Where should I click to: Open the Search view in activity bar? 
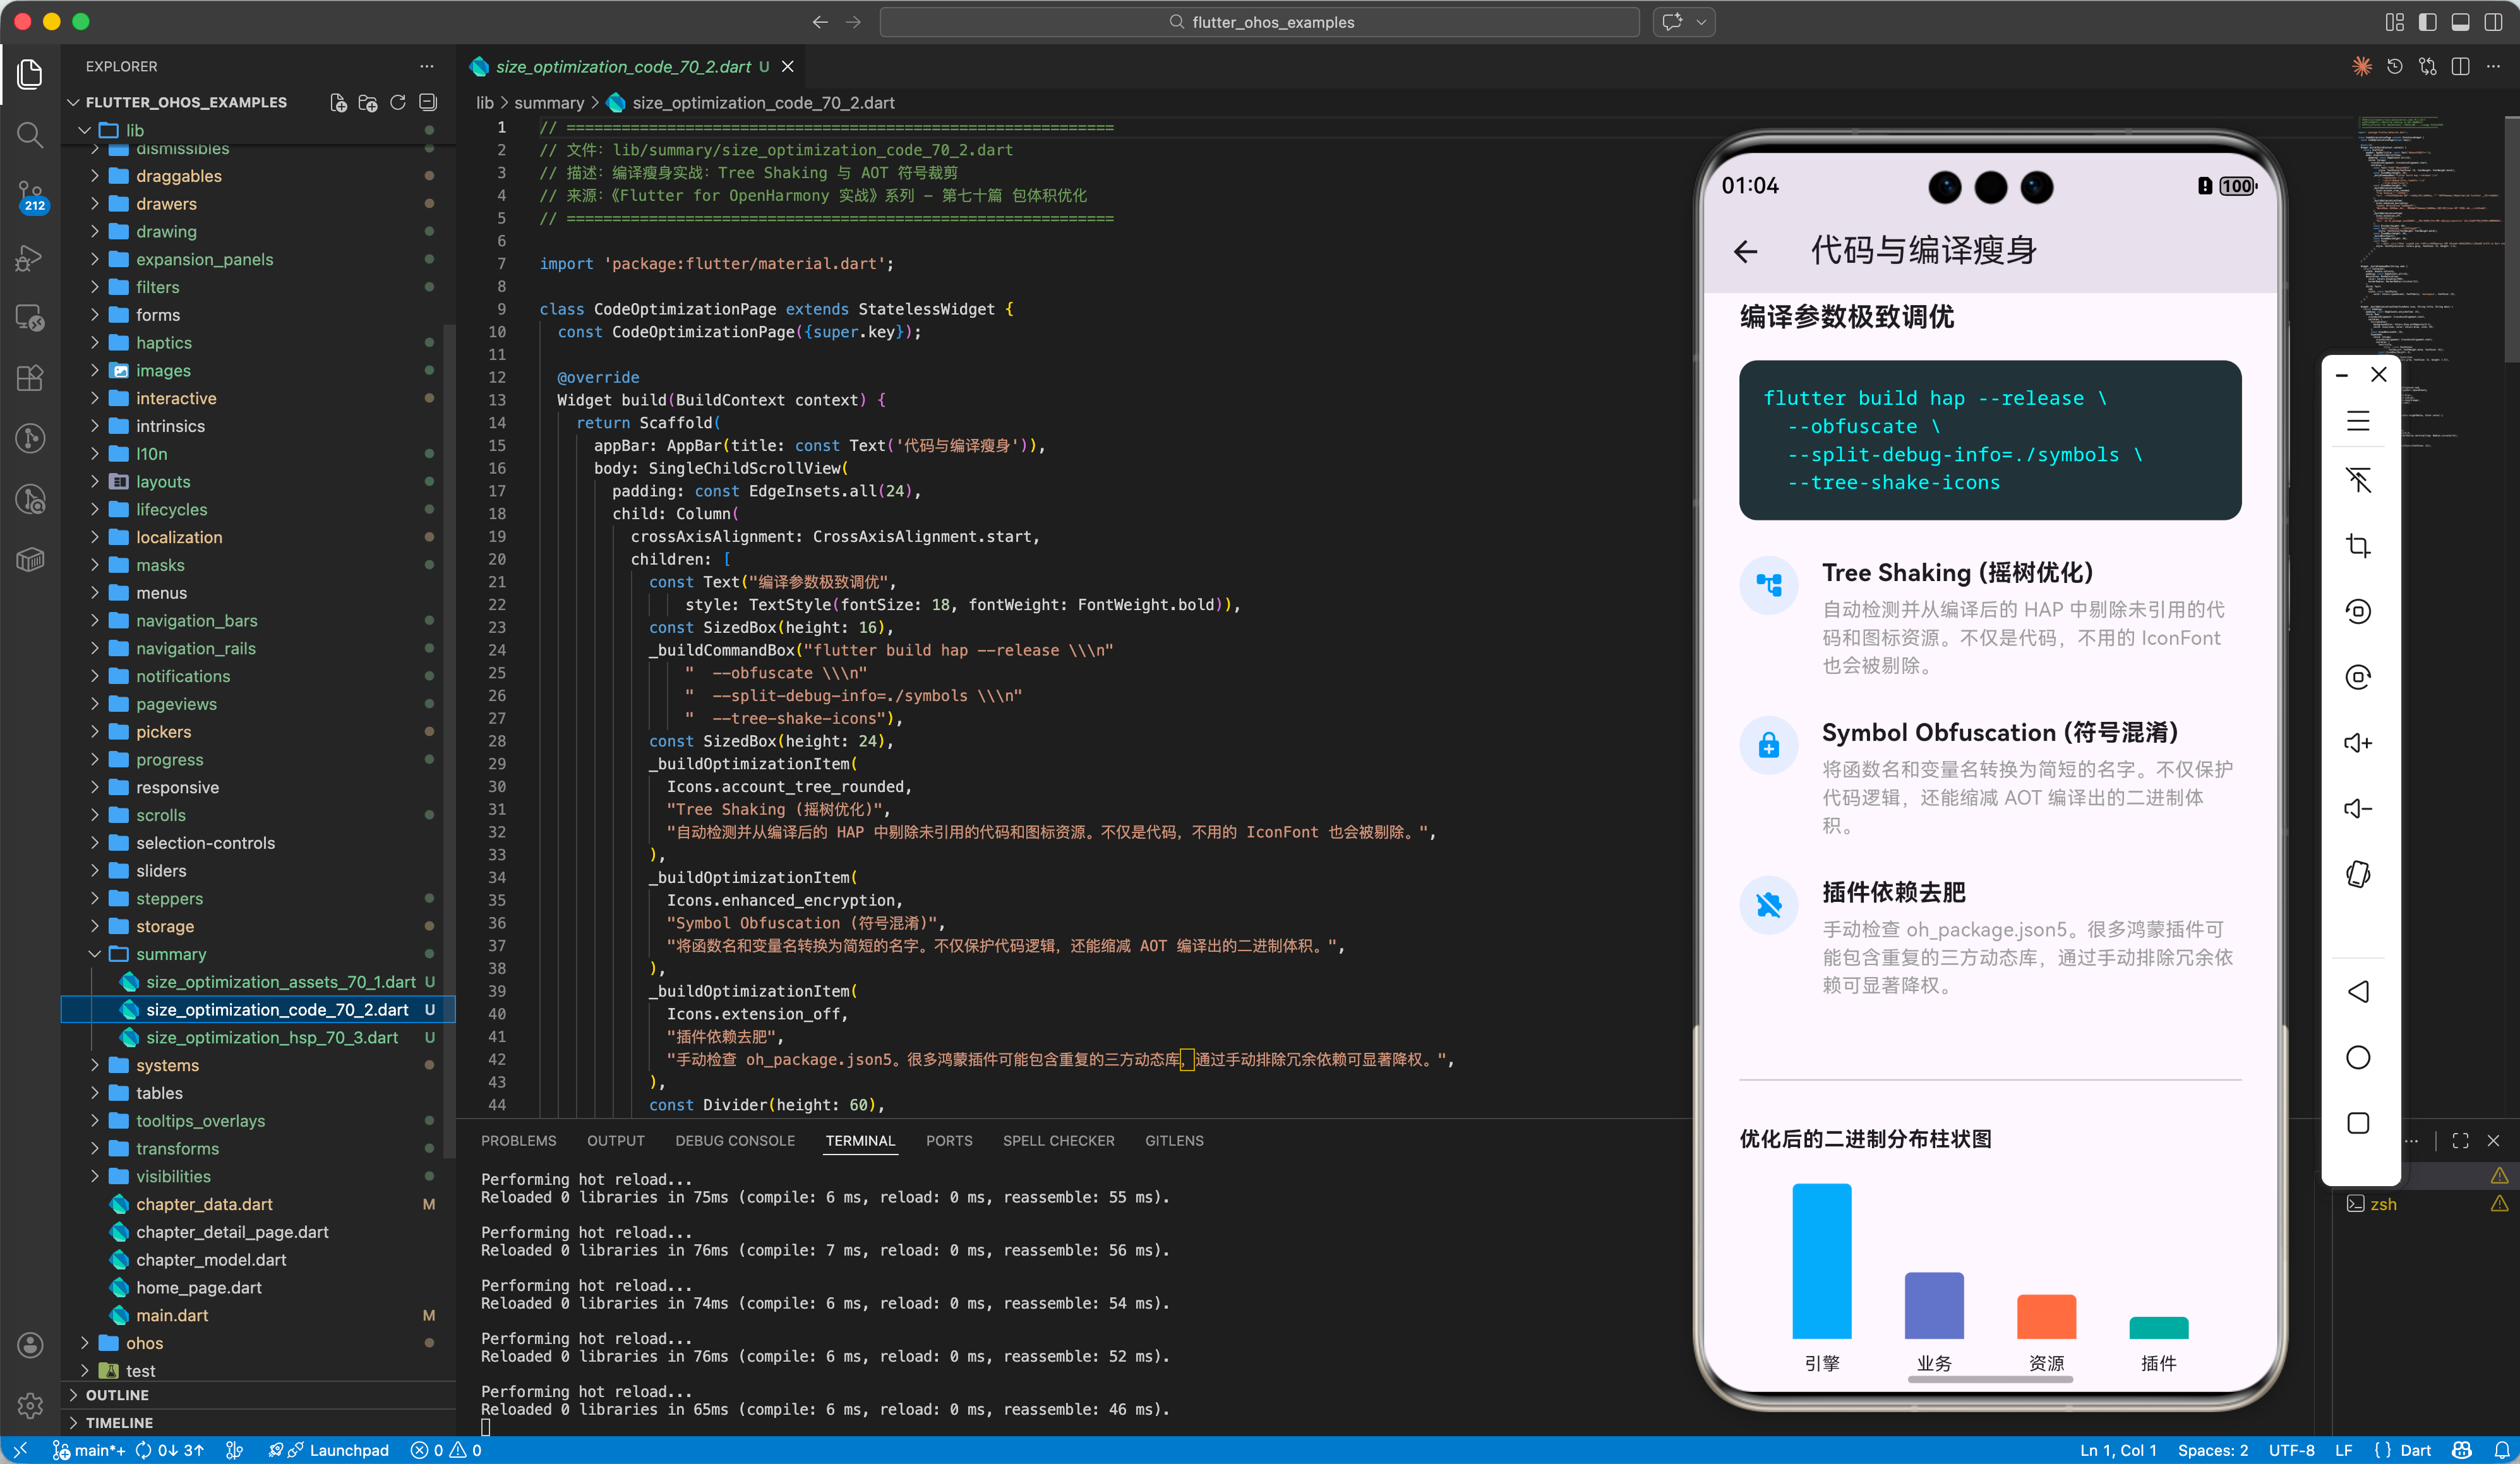click(30, 135)
